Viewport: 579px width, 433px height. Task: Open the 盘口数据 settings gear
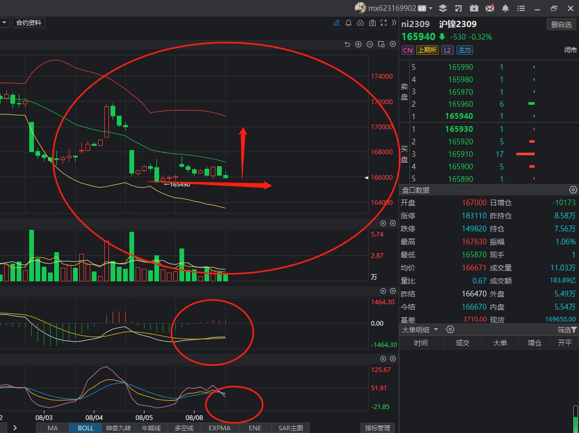click(573, 190)
